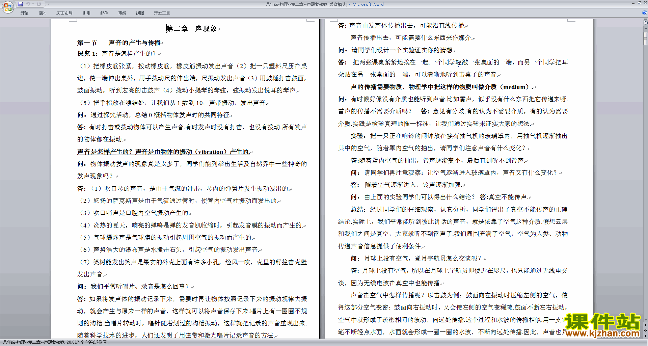Open the Office button menu
The height and width of the screenshot is (346, 648).
[x=7, y=7]
